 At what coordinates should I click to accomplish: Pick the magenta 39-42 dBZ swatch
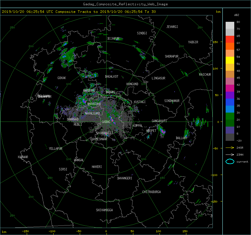pyautogui.click(x=230, y=88)
